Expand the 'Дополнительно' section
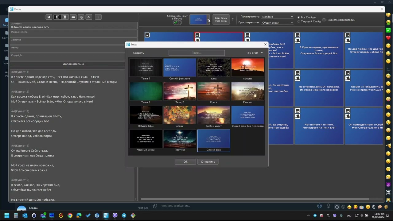This screenshot has width=393, height=221. pyautogui.click(x=73, y=64)
